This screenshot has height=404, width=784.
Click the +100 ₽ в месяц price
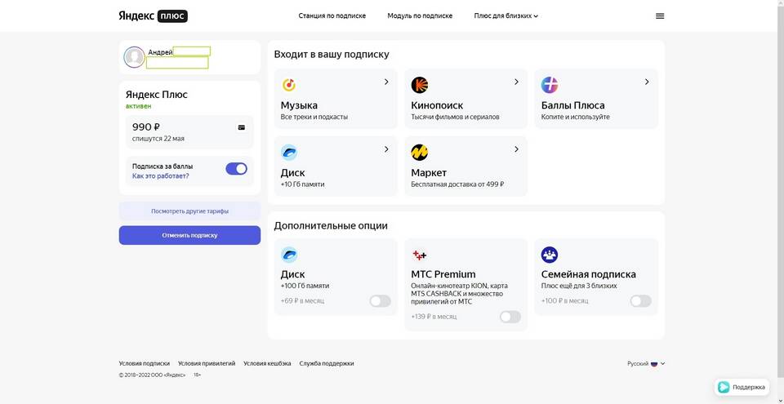point(564,301)
